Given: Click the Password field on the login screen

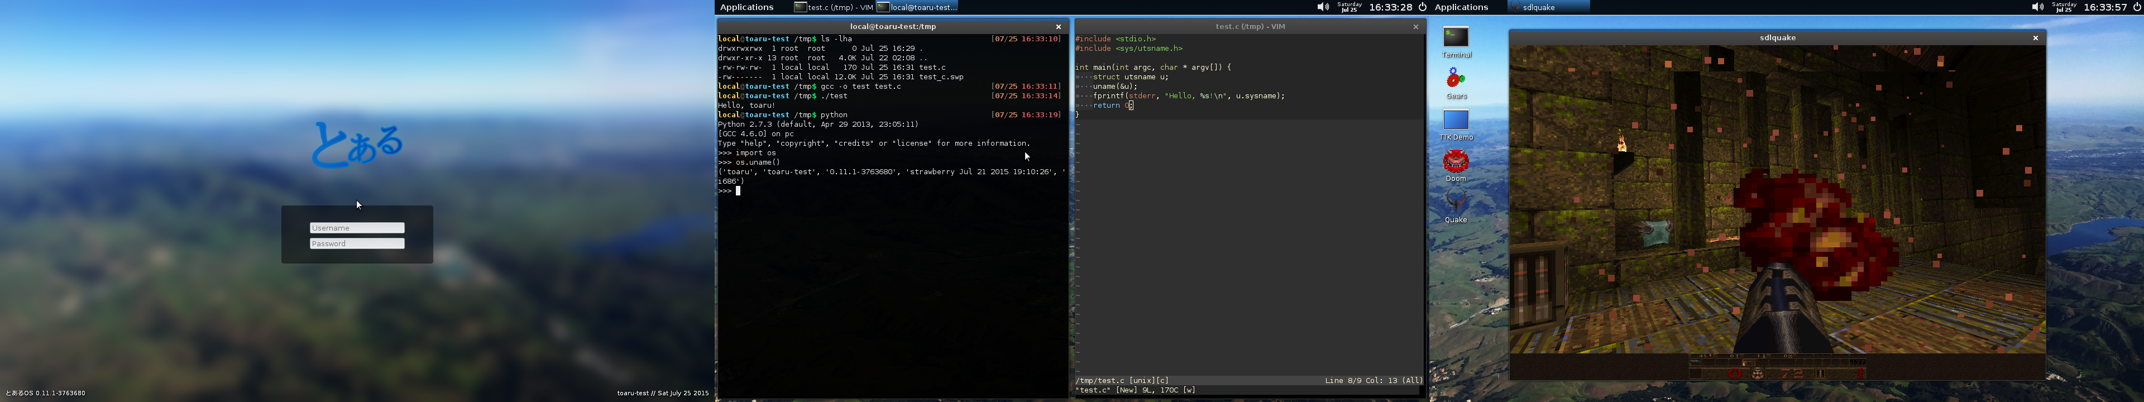Looking at the screenshot, I should point(357,244).
